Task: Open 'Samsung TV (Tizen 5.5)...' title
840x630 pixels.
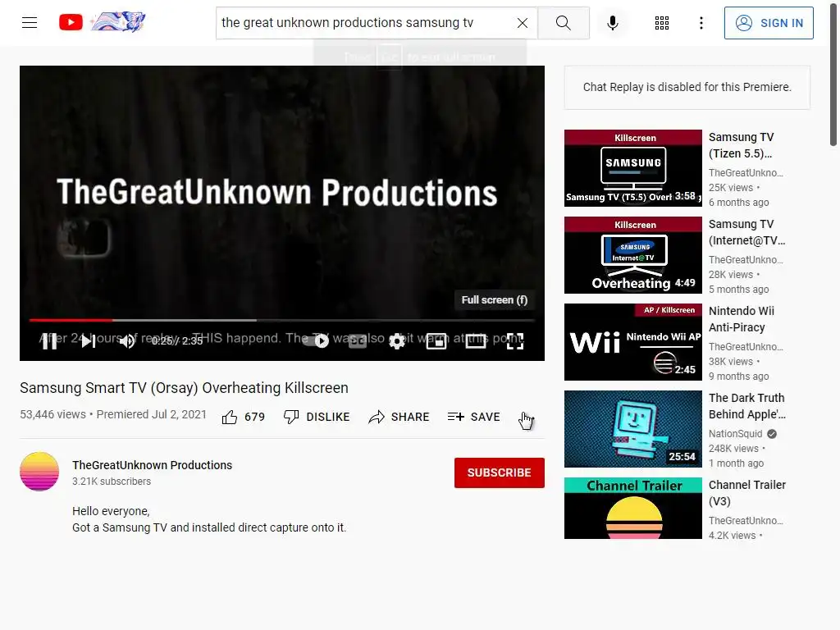Action: pos(742,145)
